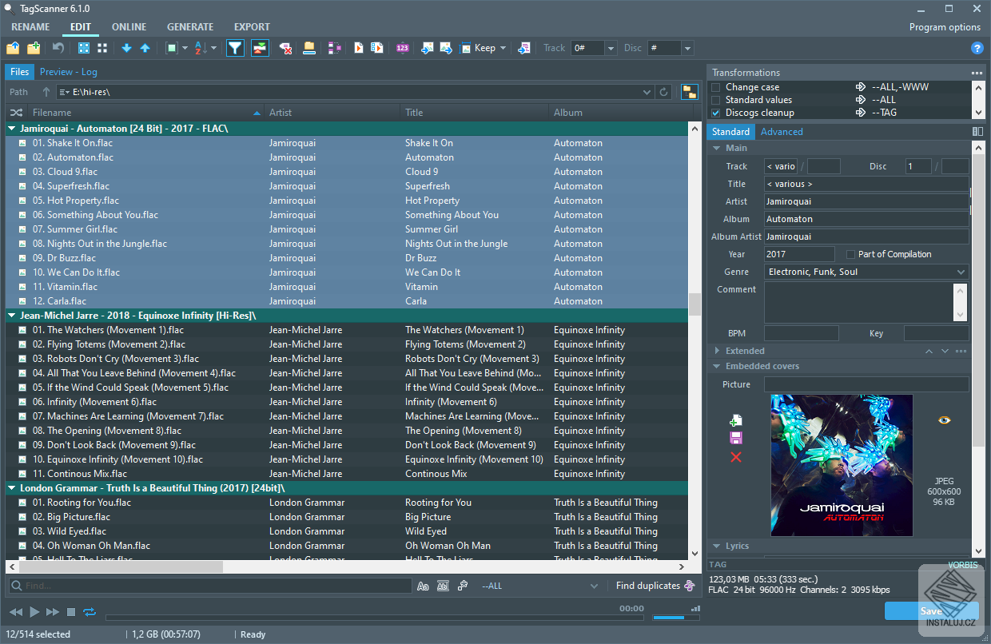Toggle the funnel filter icon in toolbar
This screenshot has height=644, width=991.
click(x=235, y=48)
